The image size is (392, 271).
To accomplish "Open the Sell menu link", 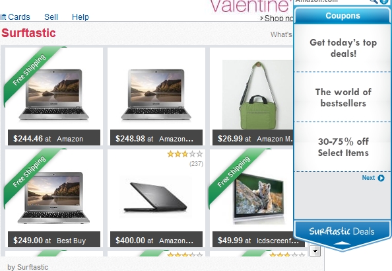I will [51, 17].
